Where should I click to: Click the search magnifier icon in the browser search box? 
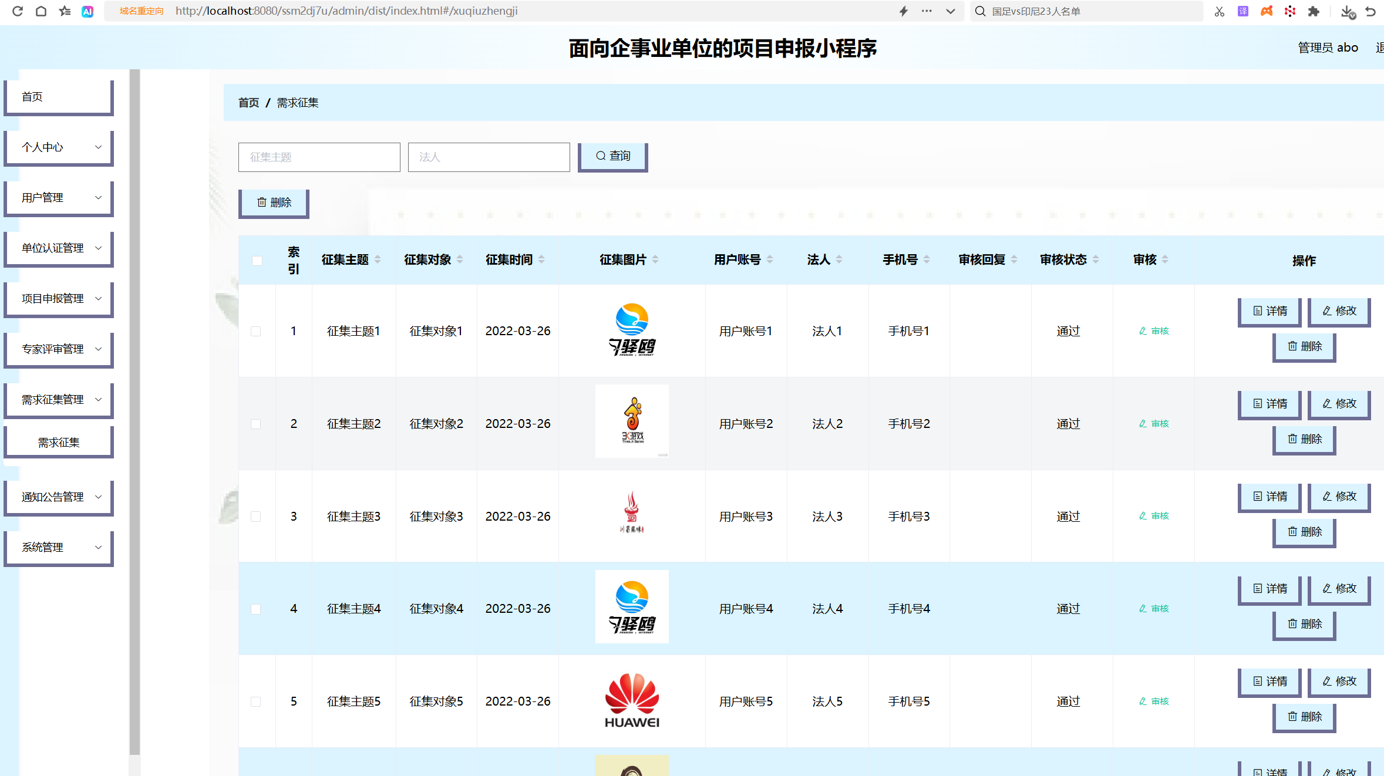pos(980,11)
